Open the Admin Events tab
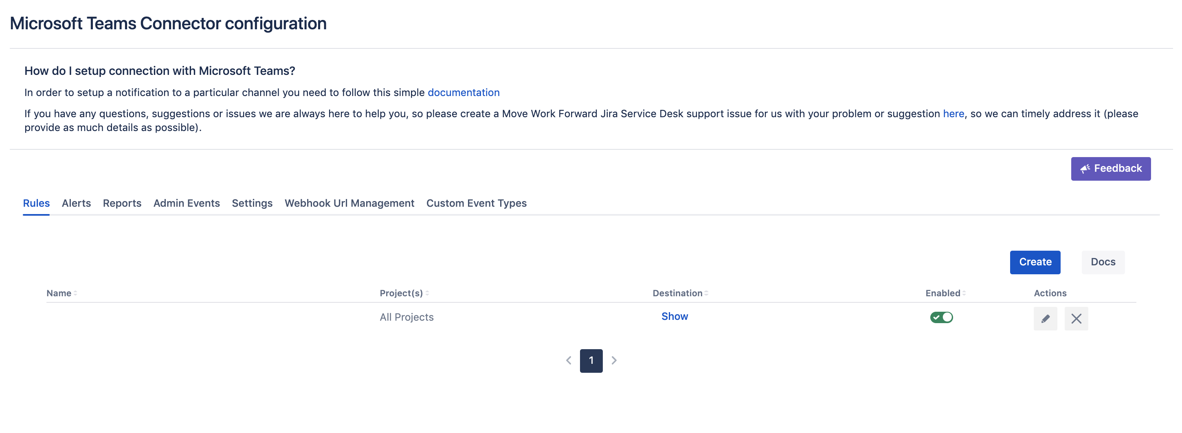Image resolution: width=1182 pixels, height=433 pixels. pyautogui.click(x=186, y=203)
